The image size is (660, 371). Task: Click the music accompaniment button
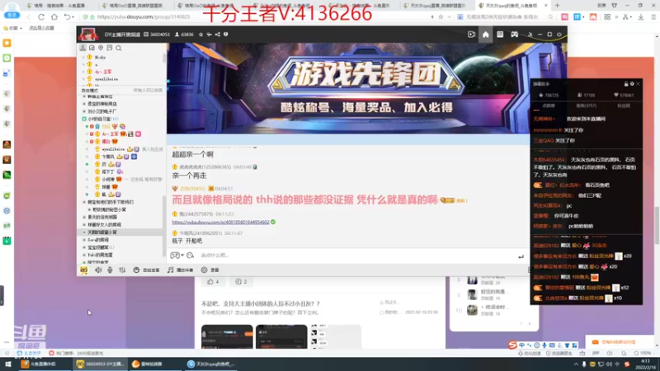180,270
